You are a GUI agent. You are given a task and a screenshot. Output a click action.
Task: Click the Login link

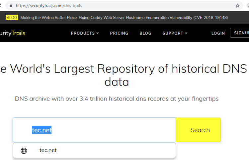pos(218,33)
